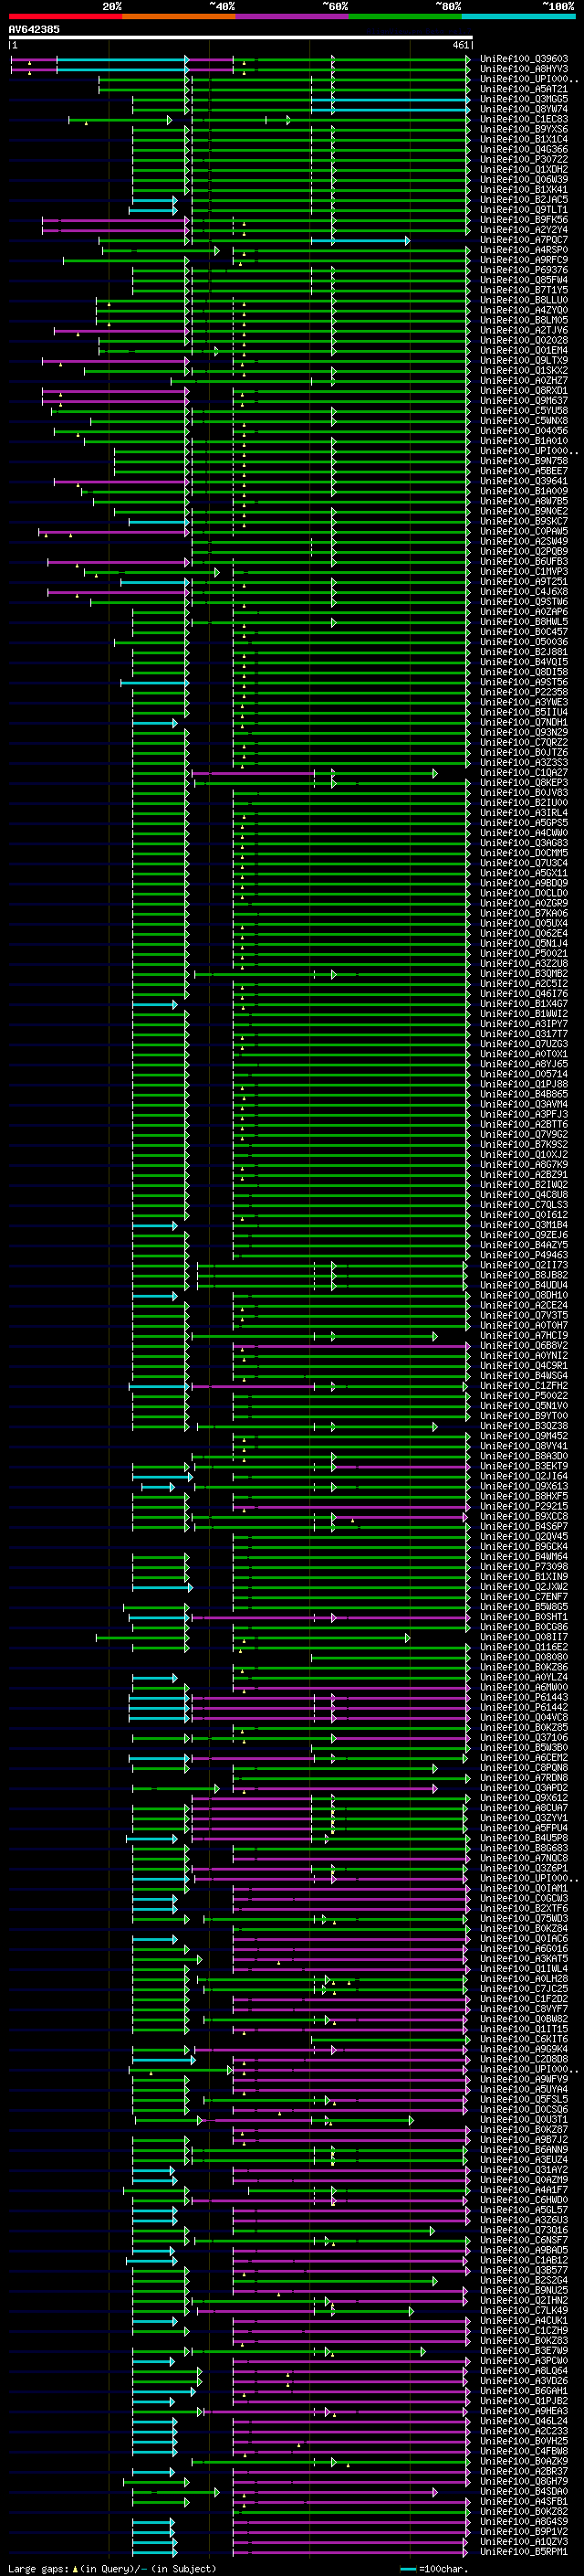Click the cyan 100char scale bar
The width and height of the screenshot is (584, 2576).
coord(408,2569)
